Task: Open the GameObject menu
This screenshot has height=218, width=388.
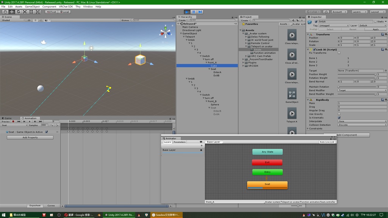Action: tap(32, 7)
